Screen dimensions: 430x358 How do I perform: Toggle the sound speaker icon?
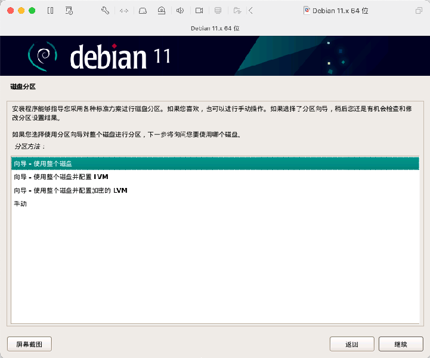180,11
